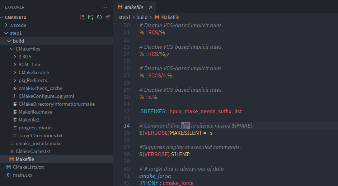Click build in the breadcrumb path

[x=142, y=17]
